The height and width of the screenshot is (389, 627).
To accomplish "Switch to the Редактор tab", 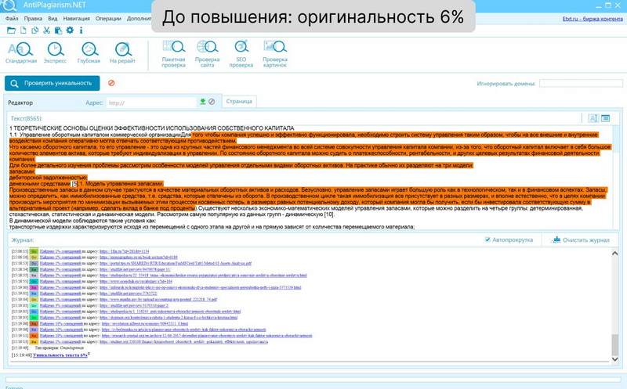I will [20, 103].
